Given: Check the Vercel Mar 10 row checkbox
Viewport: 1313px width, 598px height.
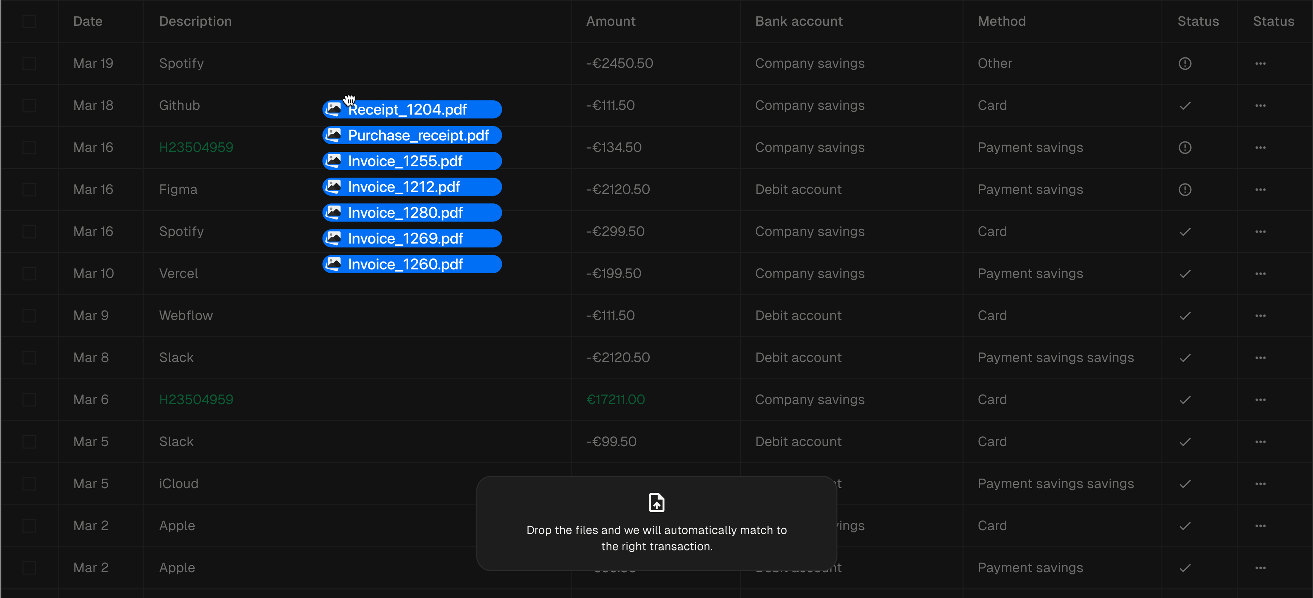Looking at the screenshot, I should click(x=29, y=274).
